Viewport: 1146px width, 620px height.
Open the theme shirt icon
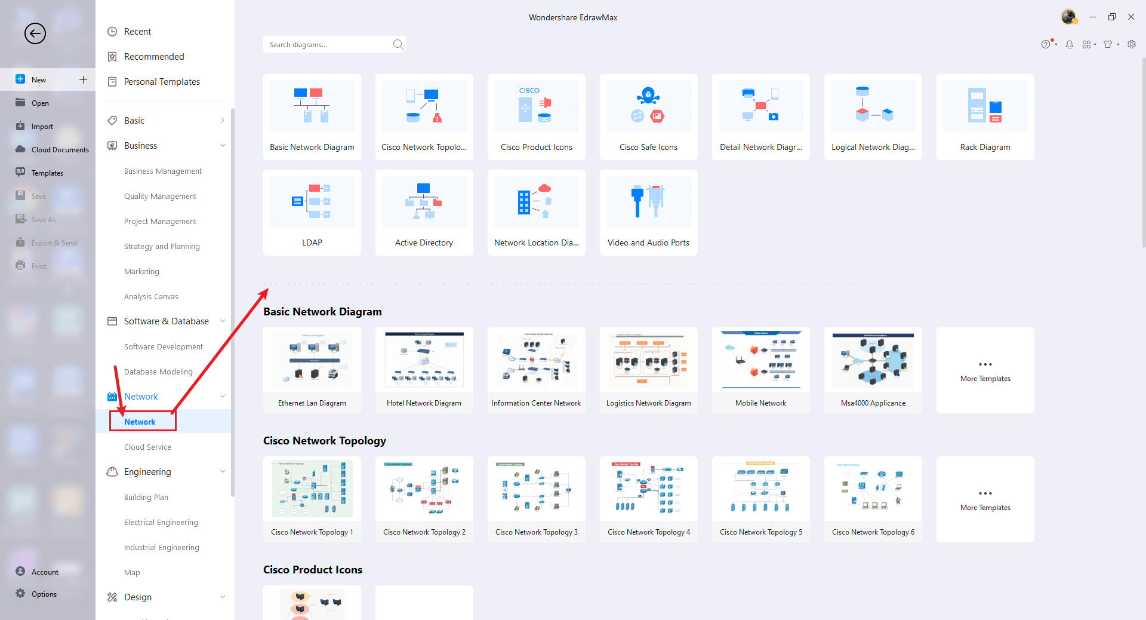1108,44
